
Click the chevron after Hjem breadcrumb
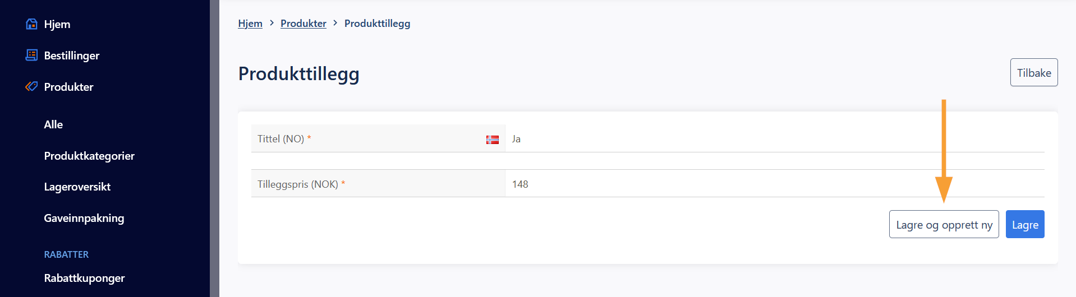tap(272, 23)
